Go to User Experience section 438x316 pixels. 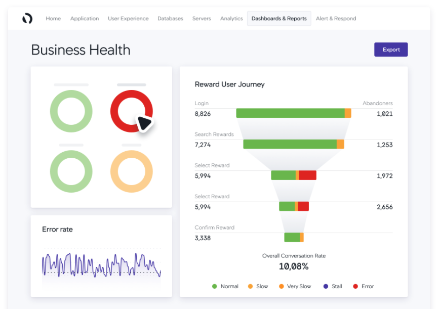click(128, 18)
